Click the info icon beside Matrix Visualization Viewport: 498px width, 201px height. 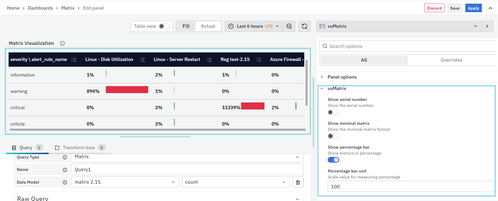coord(62,43)
